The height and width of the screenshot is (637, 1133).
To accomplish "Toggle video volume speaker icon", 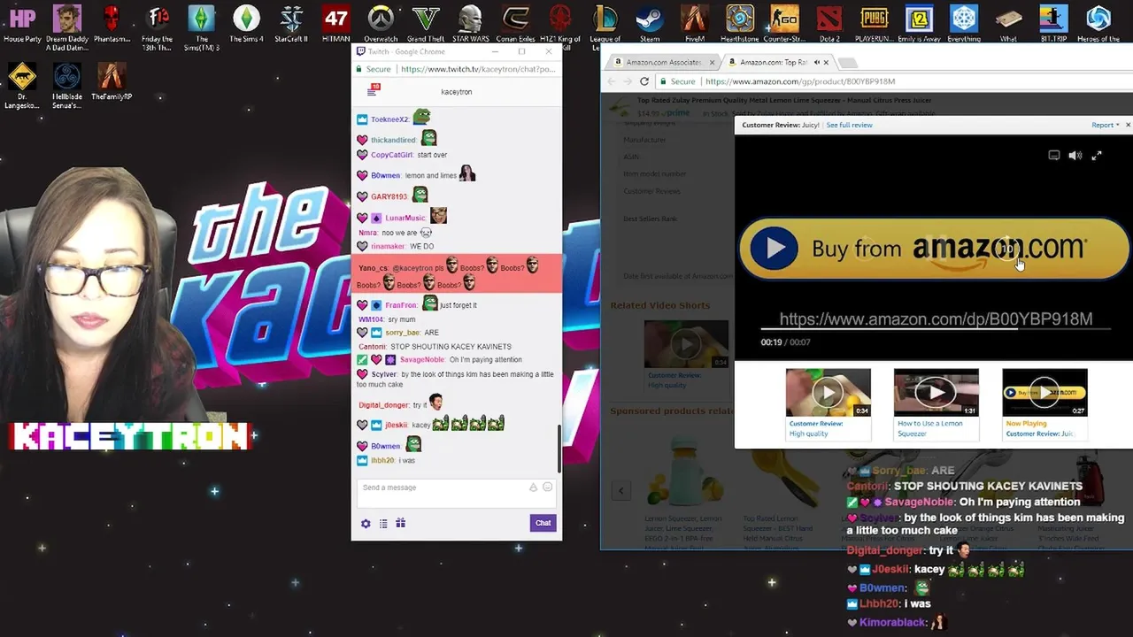I will (x=1075, y=156).
